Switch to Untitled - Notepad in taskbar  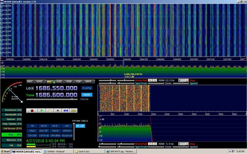pyautogui.click(x=58, y=152)
